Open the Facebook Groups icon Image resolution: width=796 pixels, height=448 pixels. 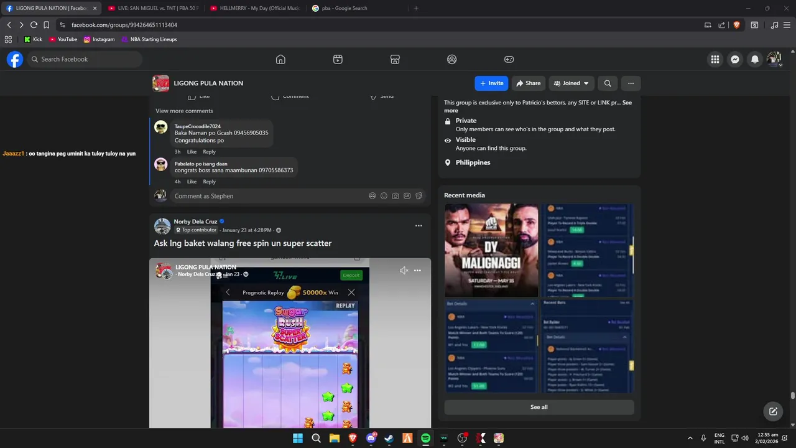(452, 59)
